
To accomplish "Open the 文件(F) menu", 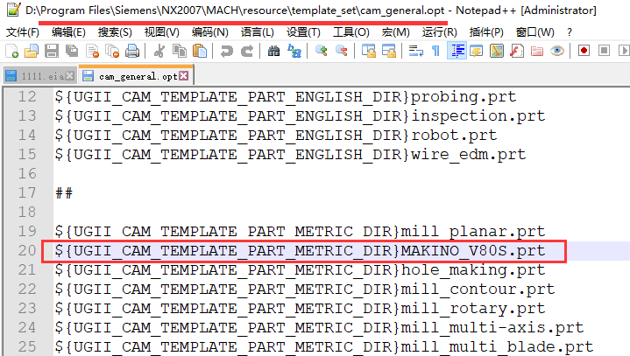I will point(23,32).
